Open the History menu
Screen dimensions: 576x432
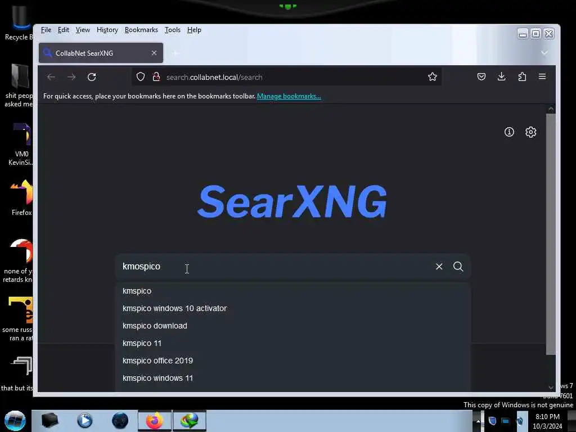click(x=107, y=30)
